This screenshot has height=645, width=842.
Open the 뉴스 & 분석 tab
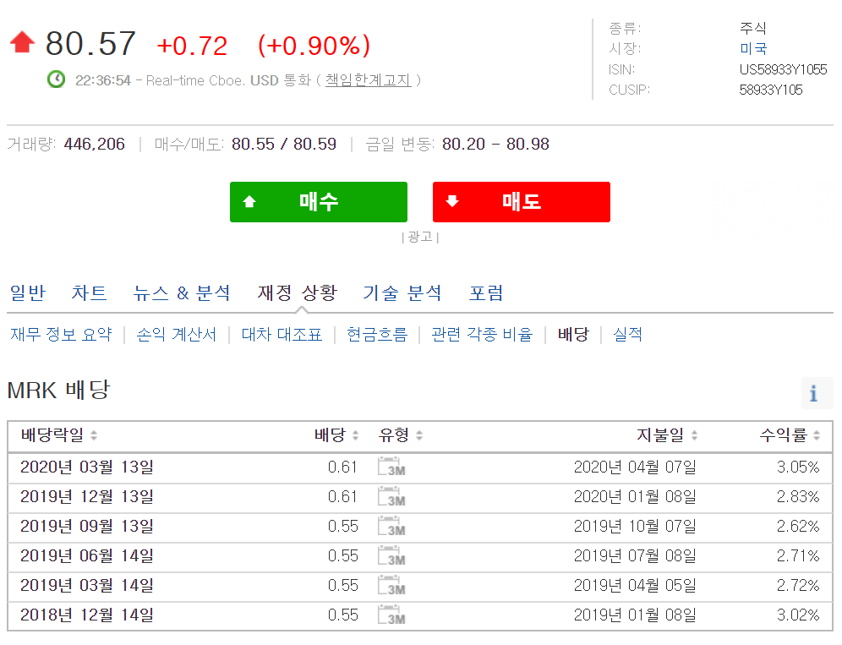pos(182,292)
